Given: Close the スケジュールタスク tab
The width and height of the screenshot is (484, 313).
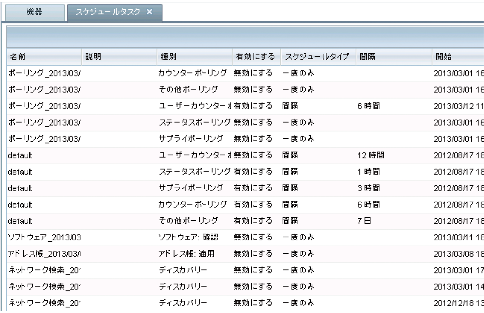Looking at the screenshot, I should [150, 12].
